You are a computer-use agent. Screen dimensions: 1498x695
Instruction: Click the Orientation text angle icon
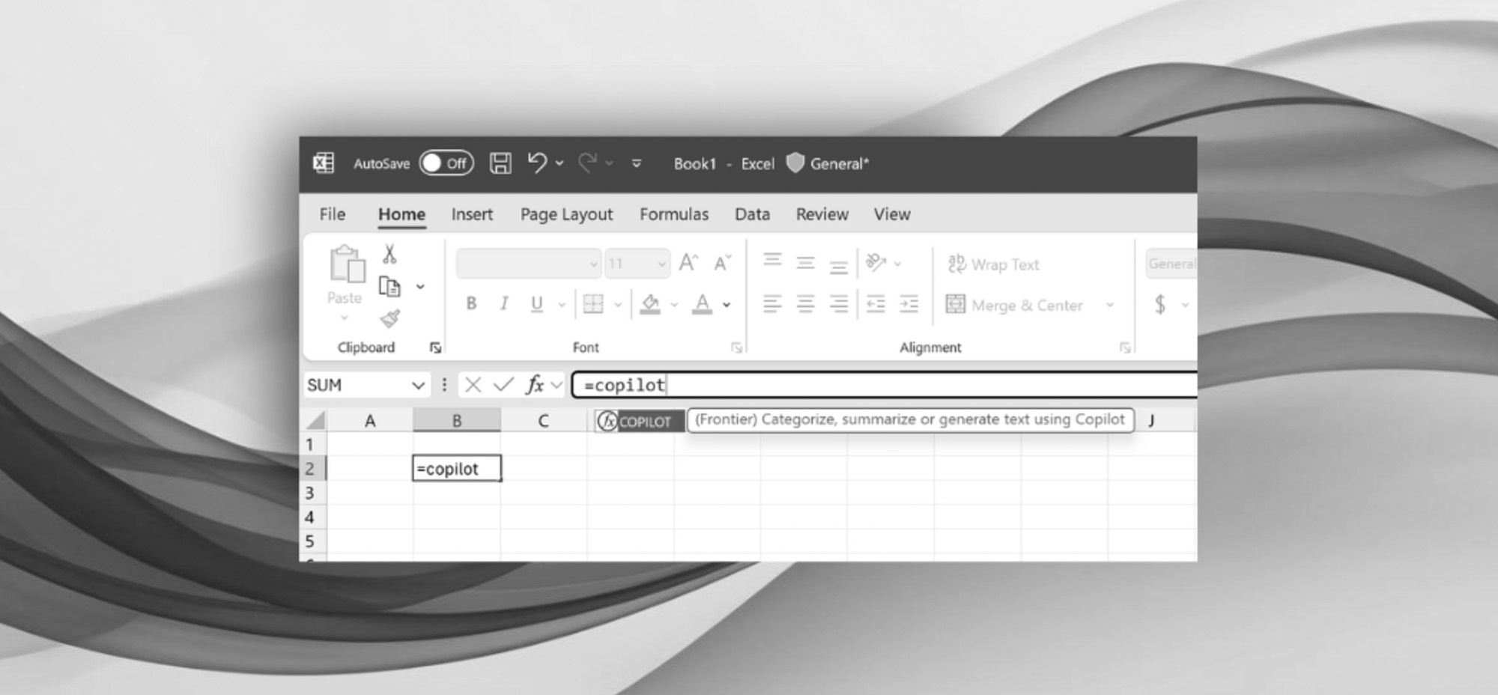[876, 262]
